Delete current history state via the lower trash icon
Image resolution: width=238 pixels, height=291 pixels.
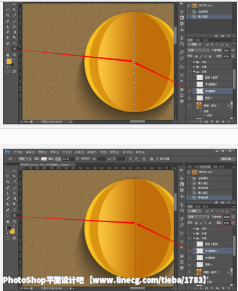tap(229, 202)
